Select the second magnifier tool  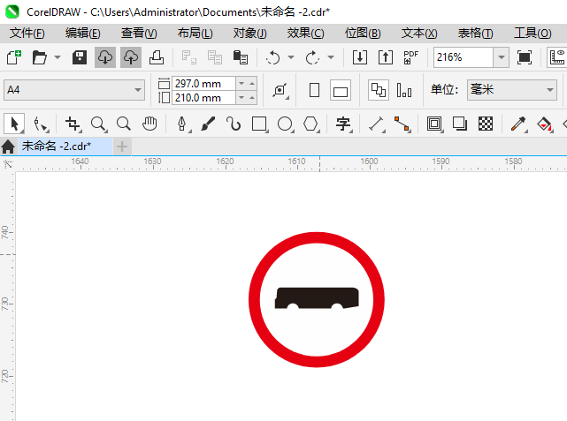[124, 124]
